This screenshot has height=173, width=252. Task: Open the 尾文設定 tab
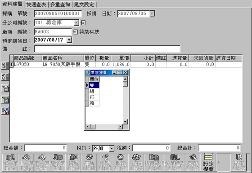click(84, 4)
